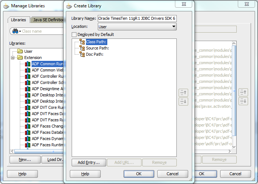Open the search type dropdown arrow by binoculars
Image resolution: width=258 pixels, height=184 pixels.
(20, 31)
